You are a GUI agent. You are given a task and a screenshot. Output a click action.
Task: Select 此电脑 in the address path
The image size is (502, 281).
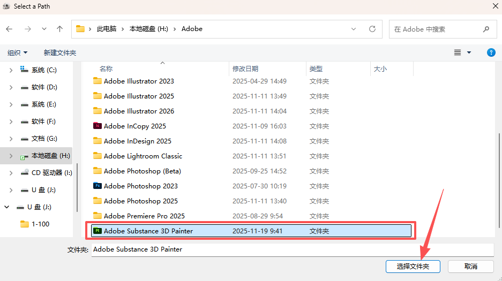pos(107,29)
